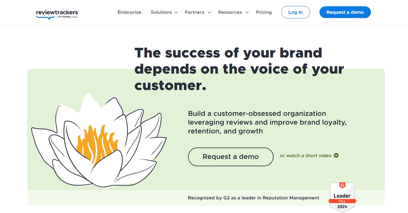Screen dimensions: 408x213
Task: Go to Pricing in the navigation
Action: 263,12
